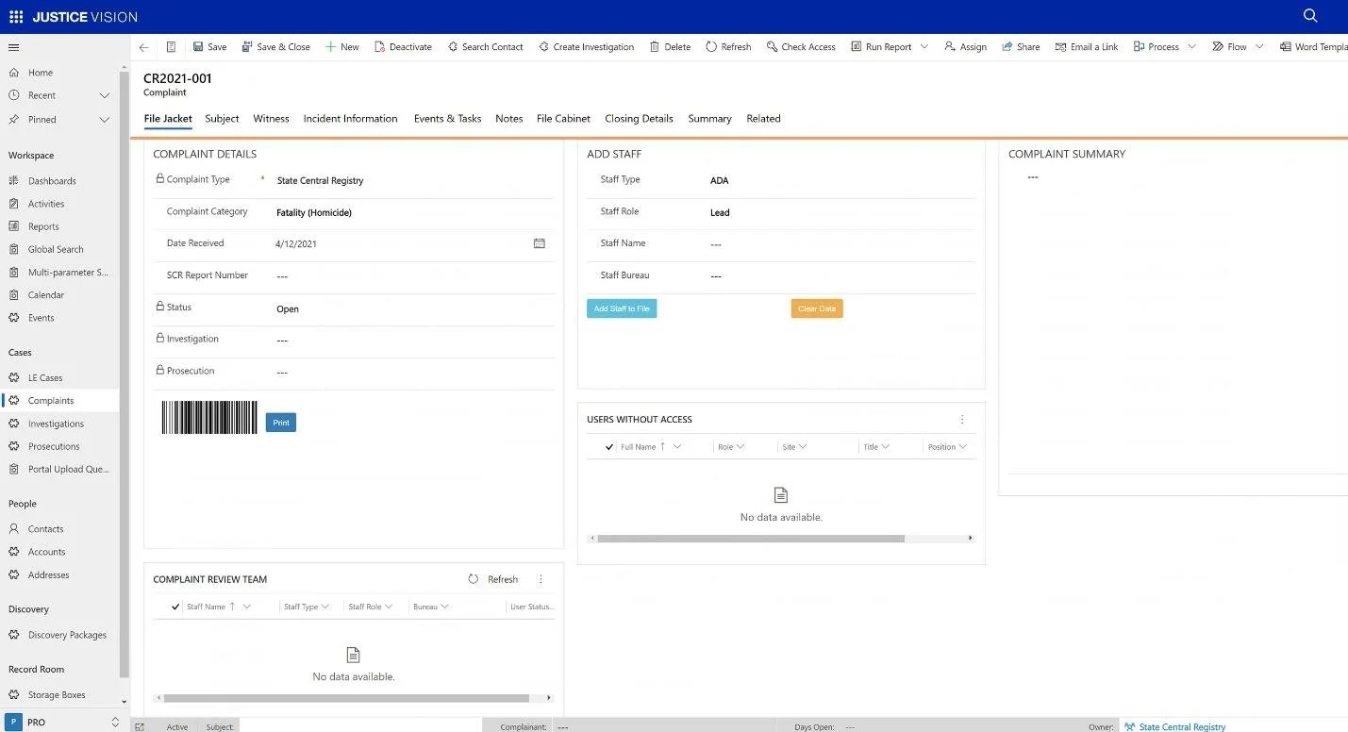The height and width of the screenshot is (732, 1348).
Task: Open the app launcher grid icon
Action: click(x=16, y=16)
